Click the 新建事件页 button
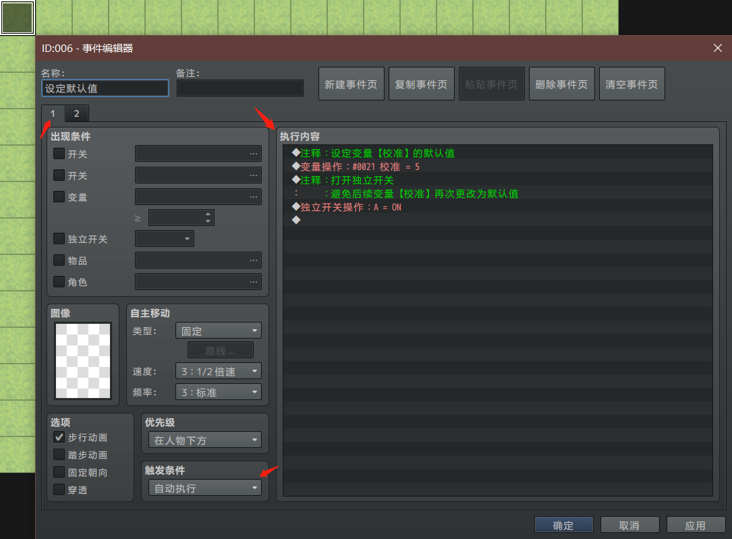Image resolution: width=732 pixels, height=539 pixels. pyautogui.click(x=351, y=84)
